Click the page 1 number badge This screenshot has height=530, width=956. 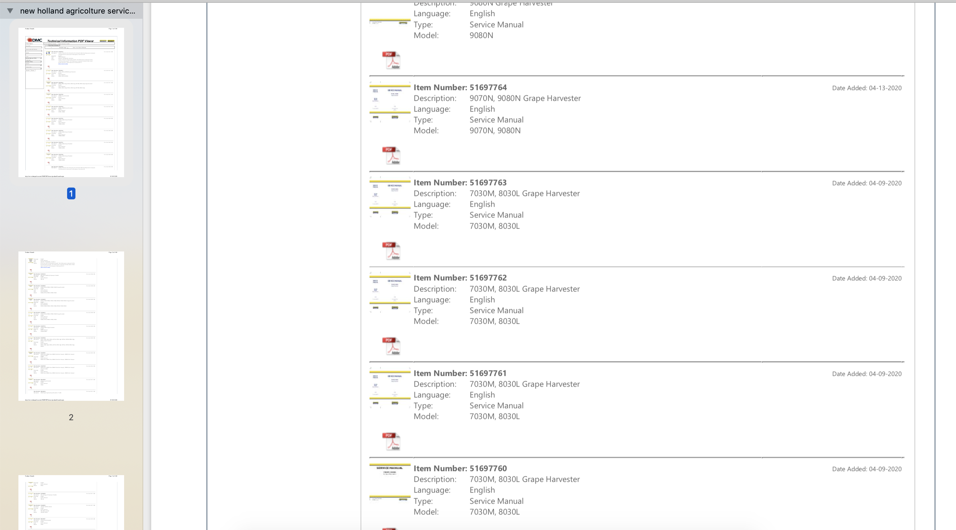[71, 193]
